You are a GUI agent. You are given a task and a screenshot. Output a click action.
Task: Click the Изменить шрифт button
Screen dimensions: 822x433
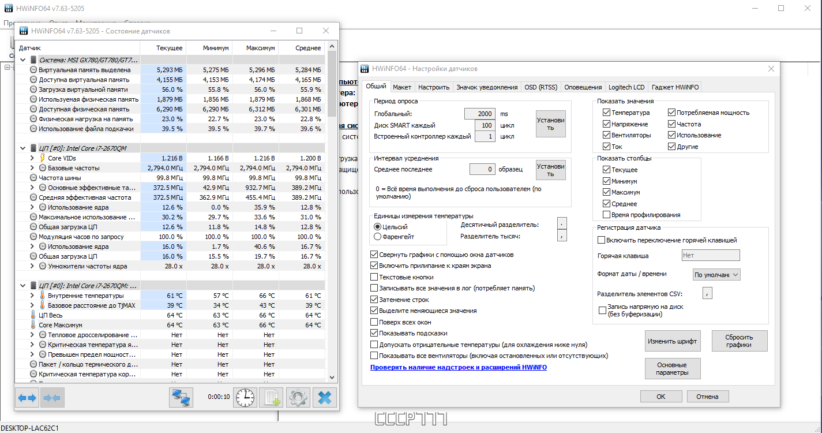[672, 341]
